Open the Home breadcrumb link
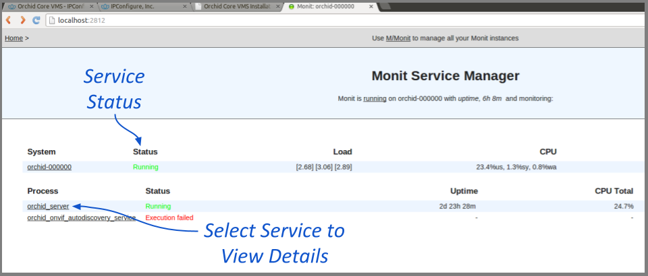 coord(13,38)
